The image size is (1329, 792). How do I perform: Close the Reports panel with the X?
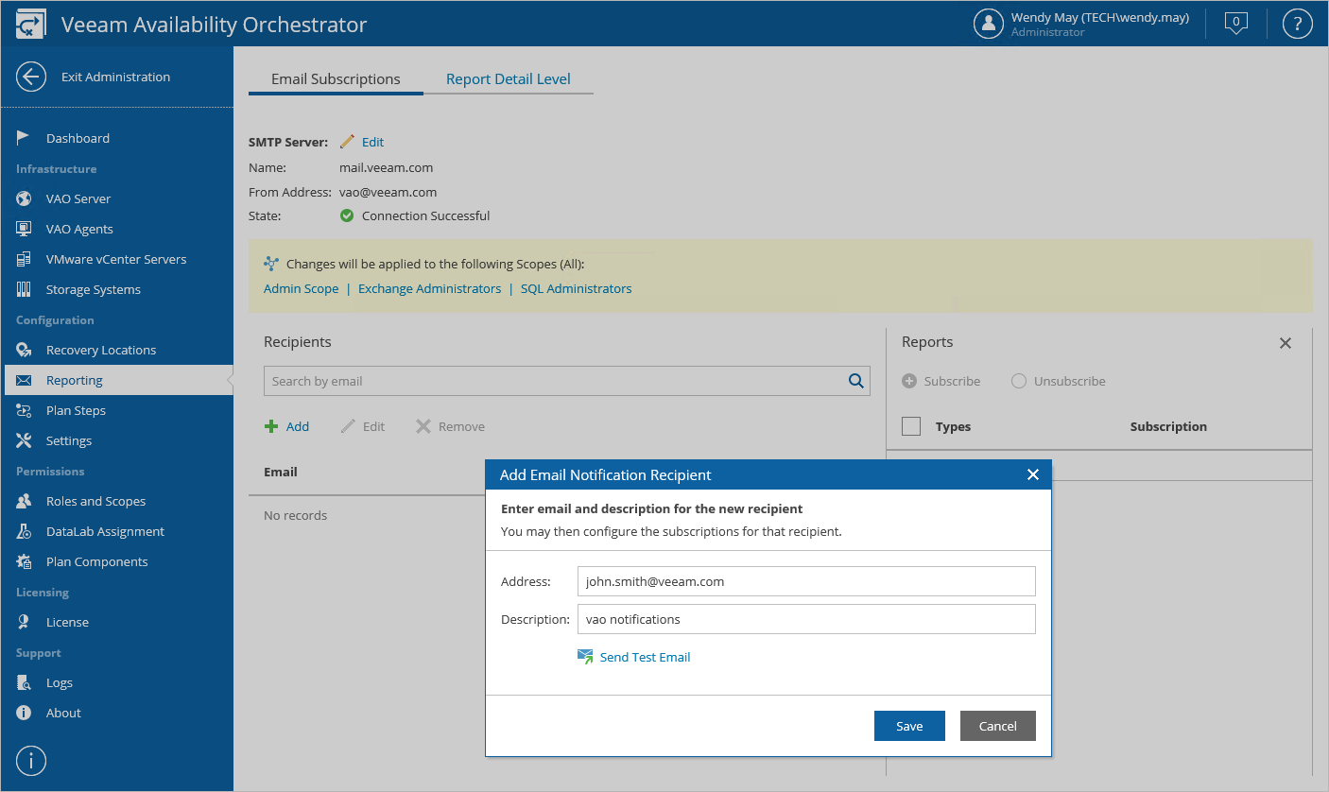(1286, 343)
